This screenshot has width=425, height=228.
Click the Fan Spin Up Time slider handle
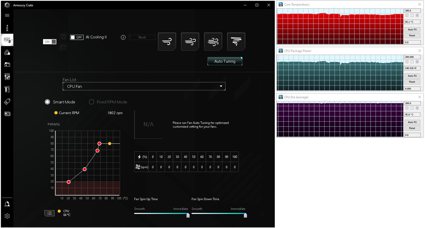(188, 215)
